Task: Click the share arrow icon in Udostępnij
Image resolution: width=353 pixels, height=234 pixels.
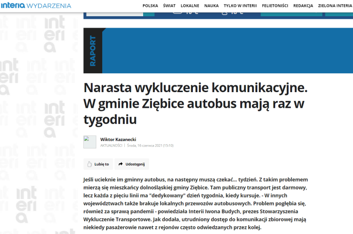Action: pyautogui.click(x=121, y=164)
